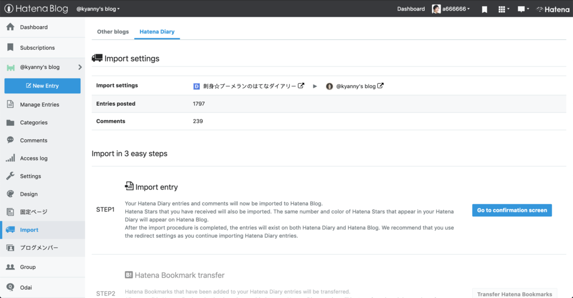The width and height of the screenshot is (573, 298).
Task: Switch to the Hatena Diary tab
Action: tap(157, 32)
